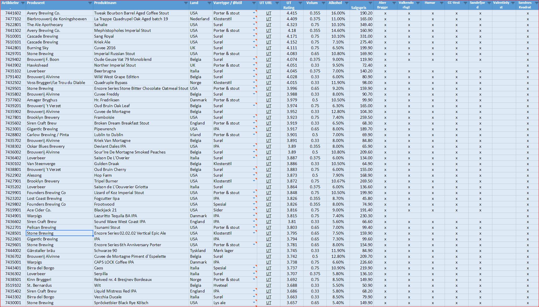Click the Hawkshead producer cell
The width and height of the screenshot is (539, 307).
tap(59, 65)
